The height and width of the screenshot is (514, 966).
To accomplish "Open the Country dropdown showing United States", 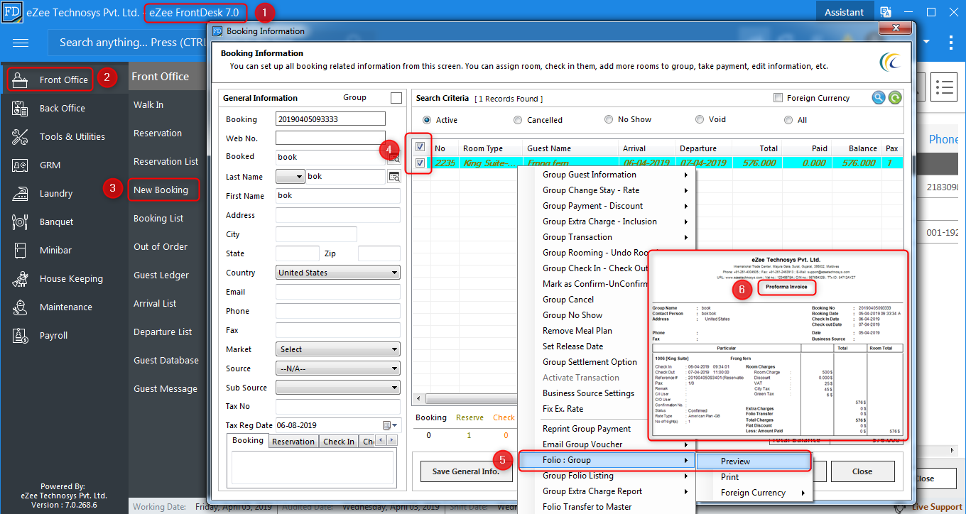I will [x=337, y=273].
